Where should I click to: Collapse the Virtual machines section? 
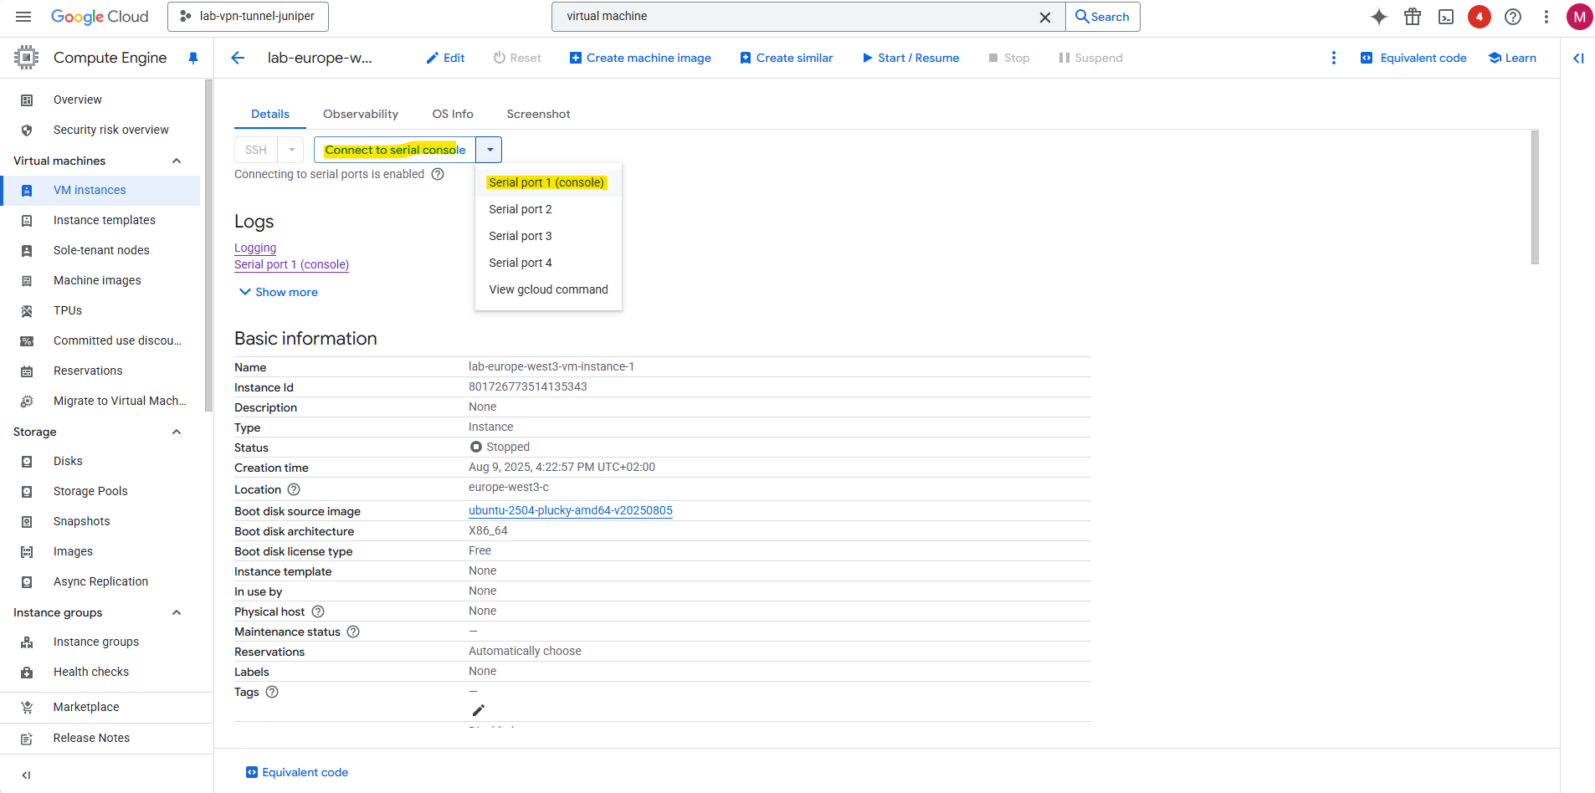[177, 161]
